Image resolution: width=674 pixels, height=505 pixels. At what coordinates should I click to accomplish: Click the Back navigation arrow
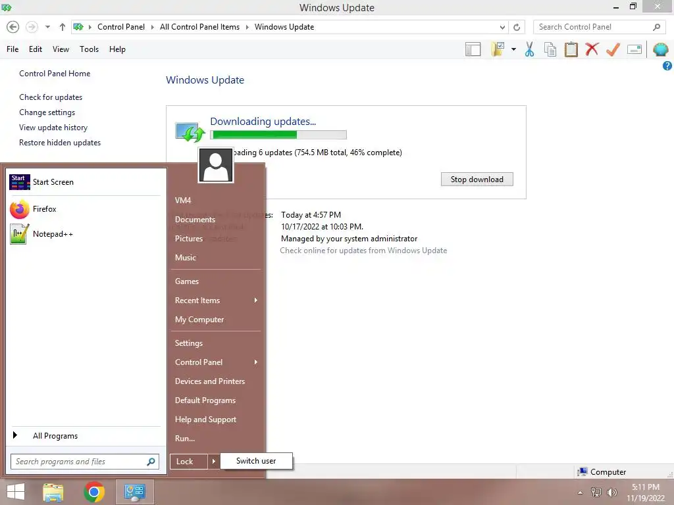(x=13, y=27)
